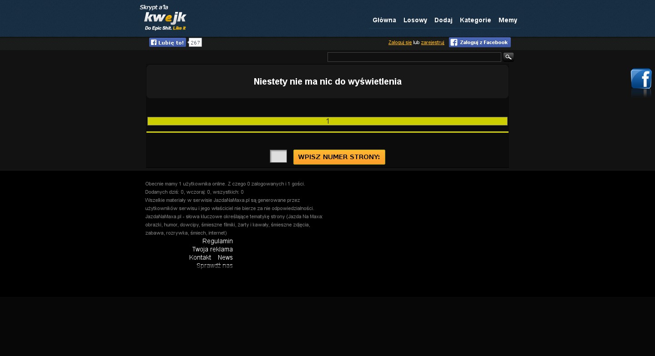Focus the search text field
The height and width of the screenshot is (356, 655).
414,57
